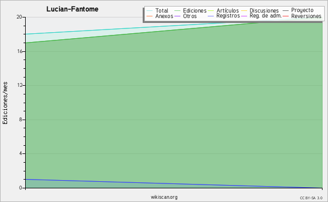Screen dimensions: 328x202
Task: Select the Anexos legend label
Action: pos(164,16)
